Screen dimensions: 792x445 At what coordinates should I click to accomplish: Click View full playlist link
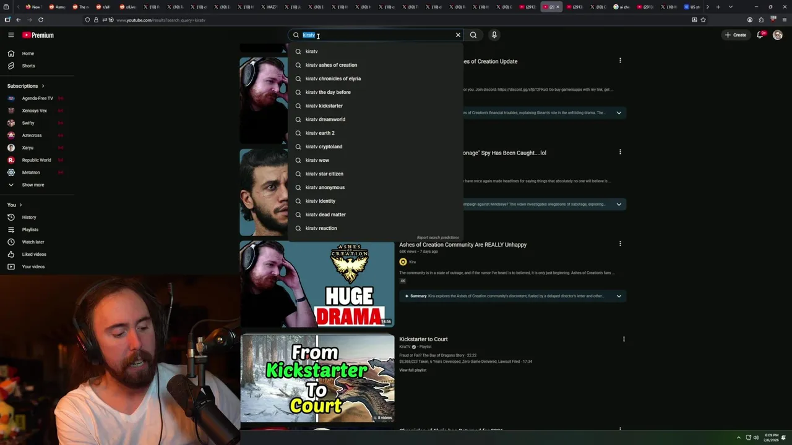[x=413, y=370]
